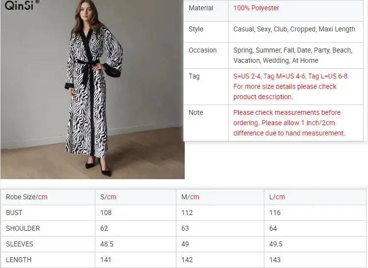
Task: Click the SHOULDER value 63 cell
Action: [187, 228]
